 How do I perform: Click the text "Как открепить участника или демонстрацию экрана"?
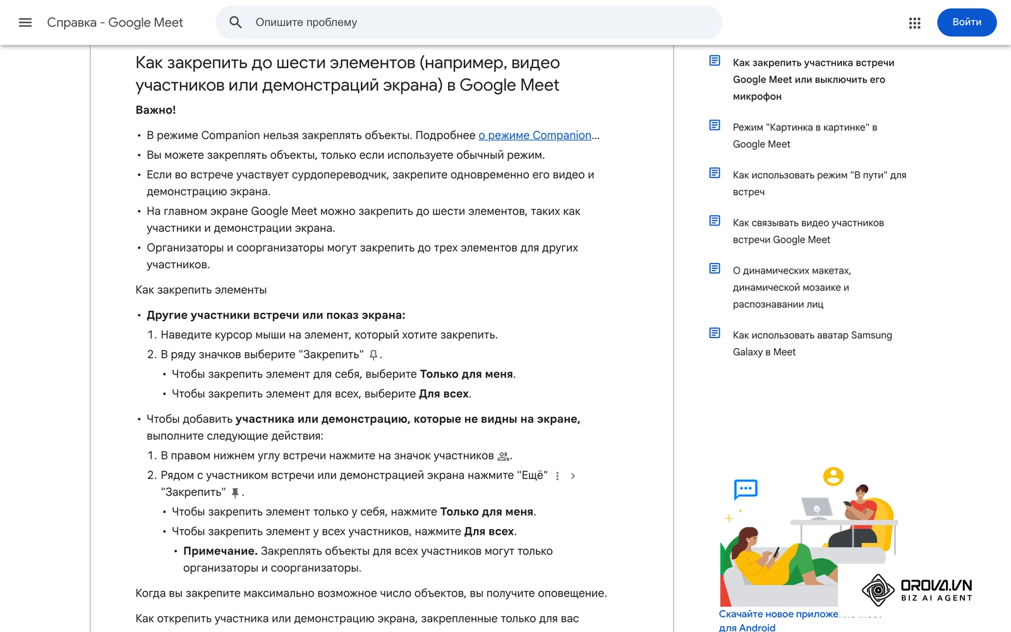357,619
